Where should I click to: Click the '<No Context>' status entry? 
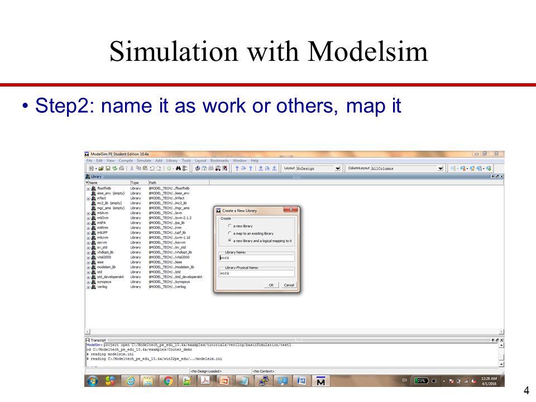pos(263,371)
